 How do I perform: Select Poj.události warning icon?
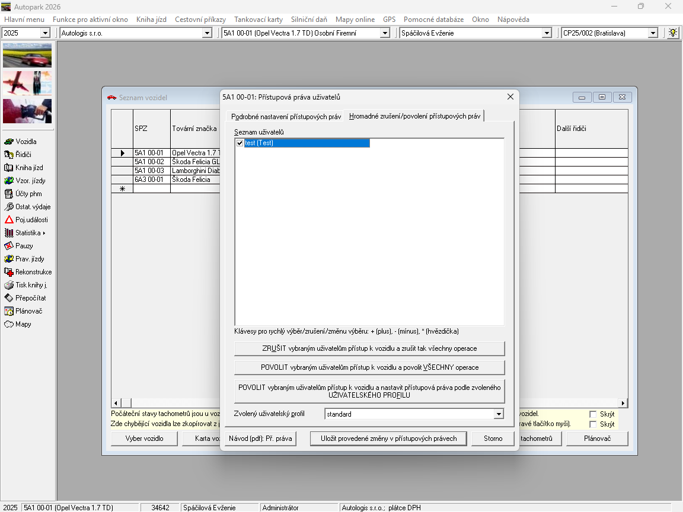[9, 220]
